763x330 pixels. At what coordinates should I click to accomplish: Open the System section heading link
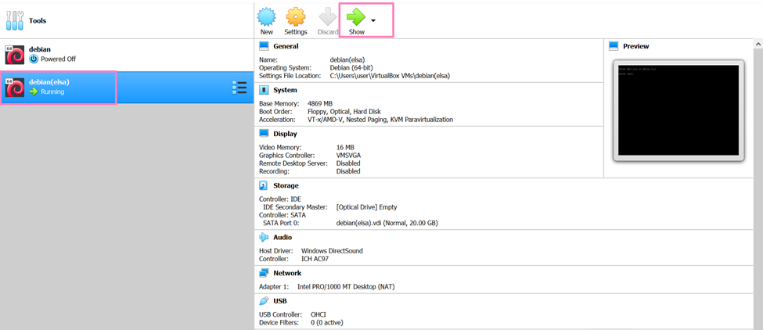coord(285,90)
